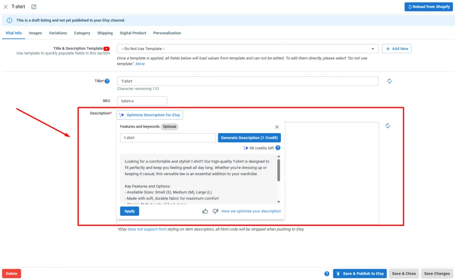
Task: Open the How we optimize your description link
Action: (x=250, y=211)
